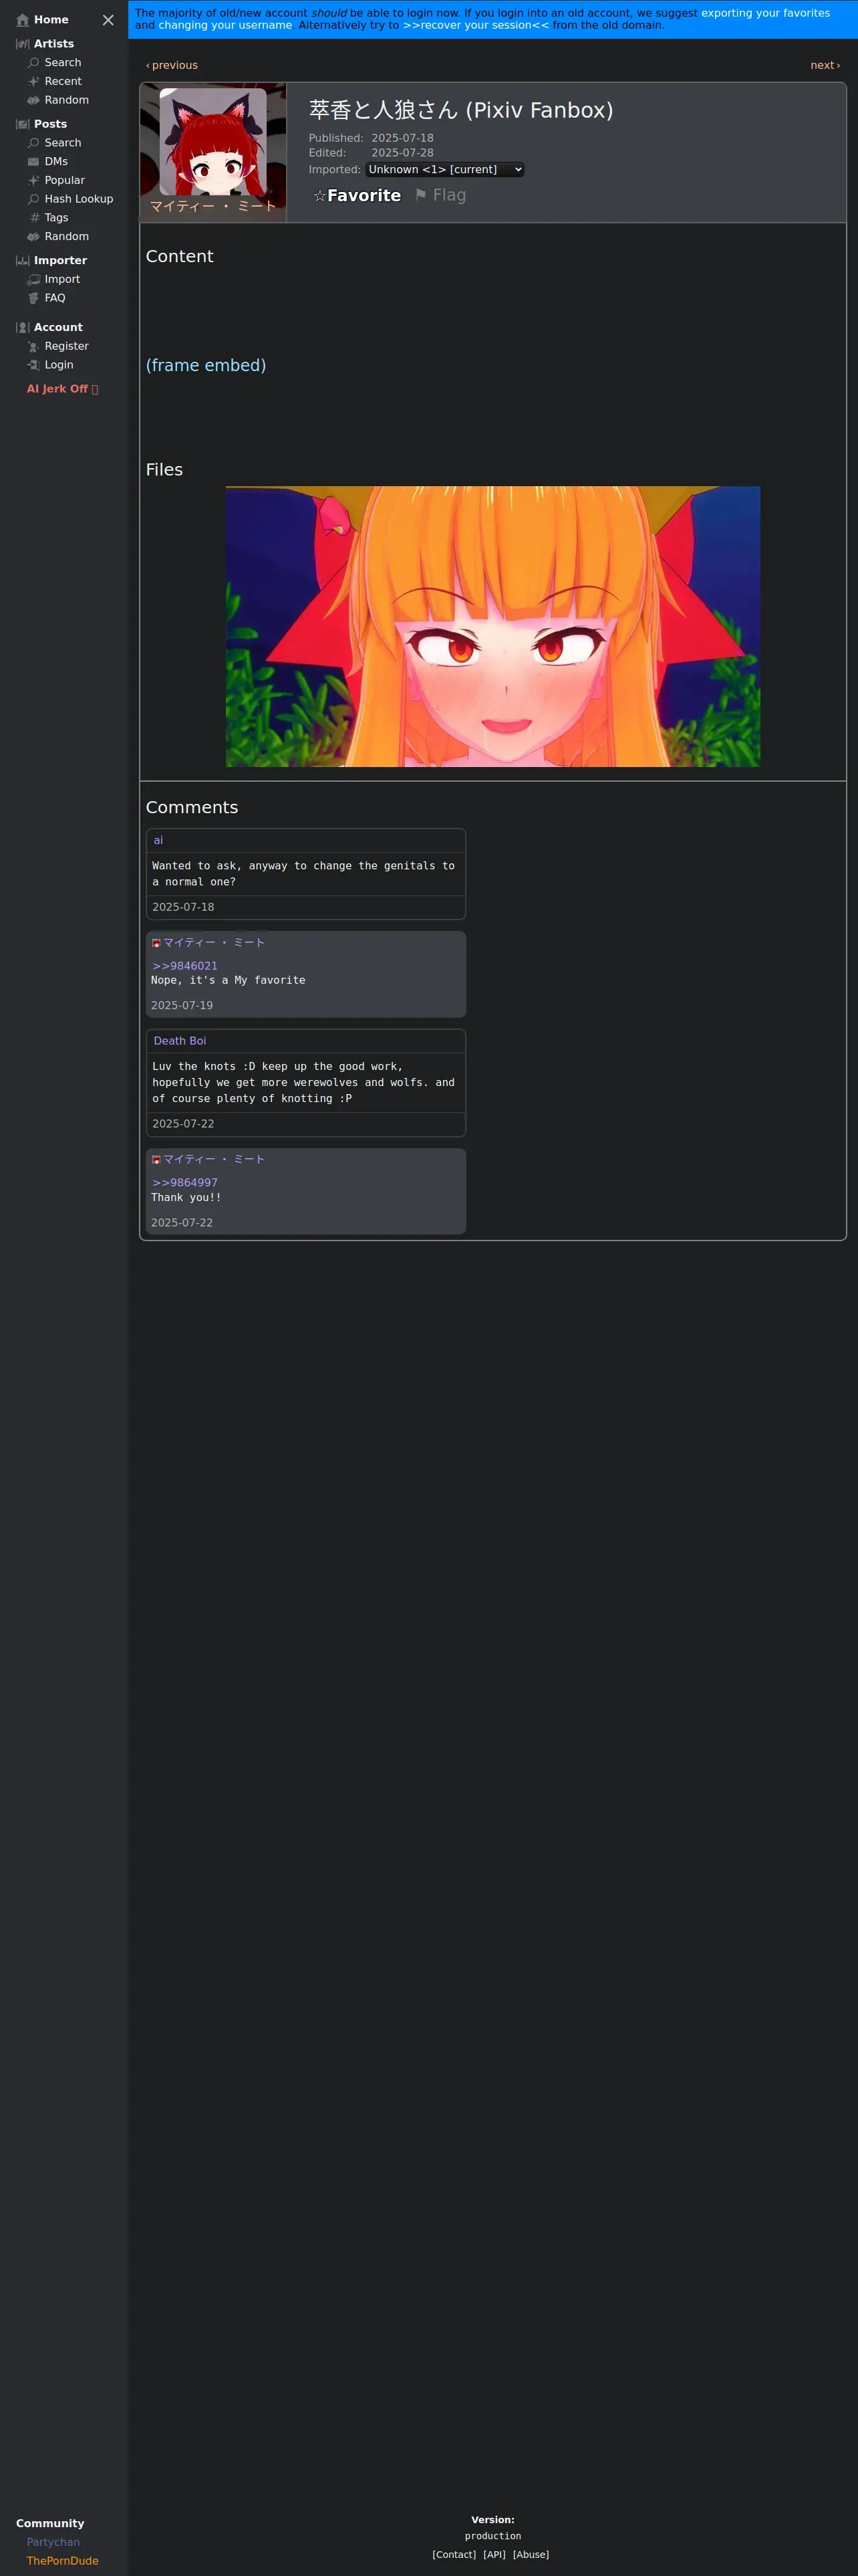Open Hash Lookup page
This screenshot has width=858, height=2576.
(79, 199)
